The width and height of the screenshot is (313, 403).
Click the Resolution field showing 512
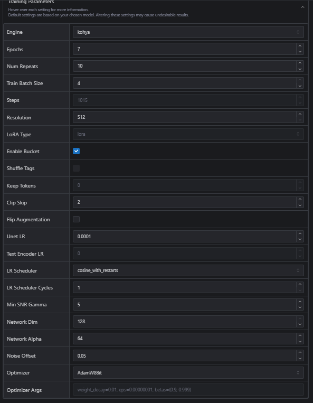(x=185, y=117)
